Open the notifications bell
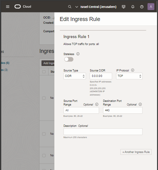The image size is (158, 170). (x=133, y=7)
